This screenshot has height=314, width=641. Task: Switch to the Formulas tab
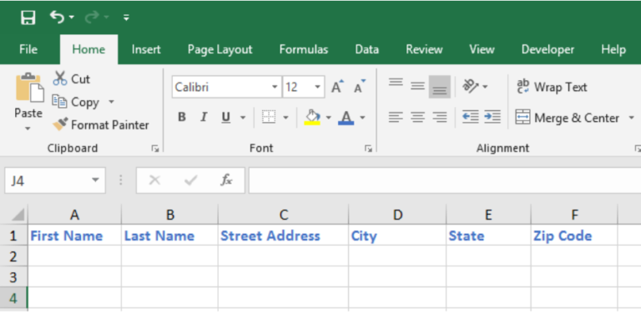tap(304, 49)
